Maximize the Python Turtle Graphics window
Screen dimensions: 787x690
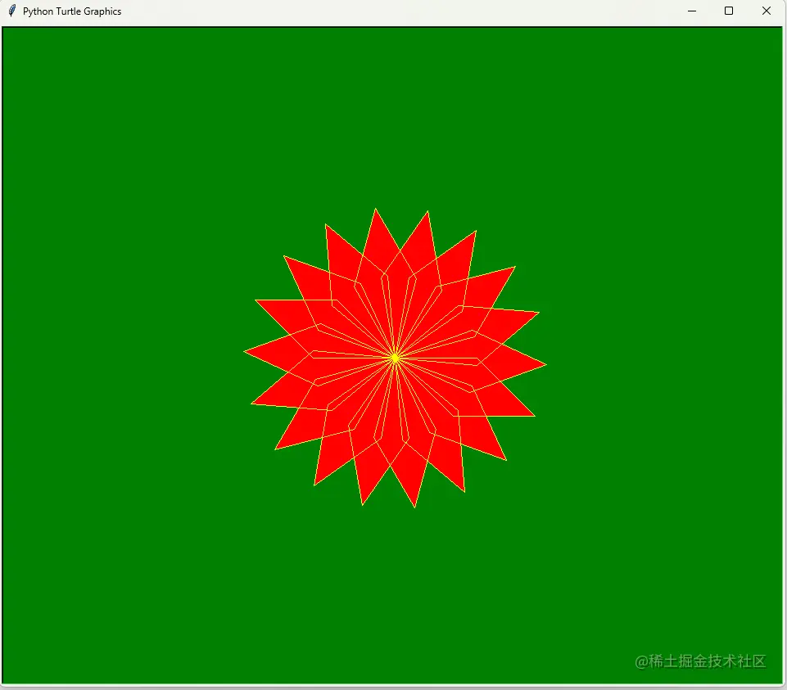click(729, 11)
